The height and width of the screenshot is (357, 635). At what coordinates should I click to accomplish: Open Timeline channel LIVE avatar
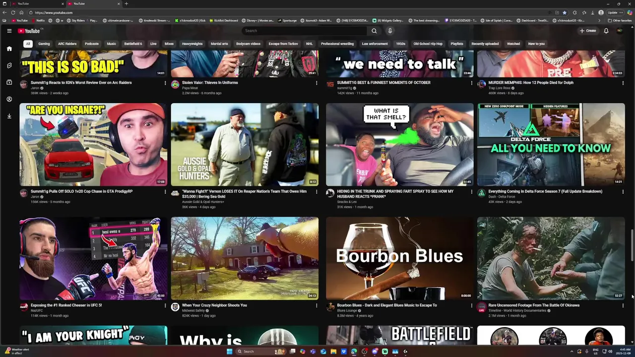(x=481, y=307)
